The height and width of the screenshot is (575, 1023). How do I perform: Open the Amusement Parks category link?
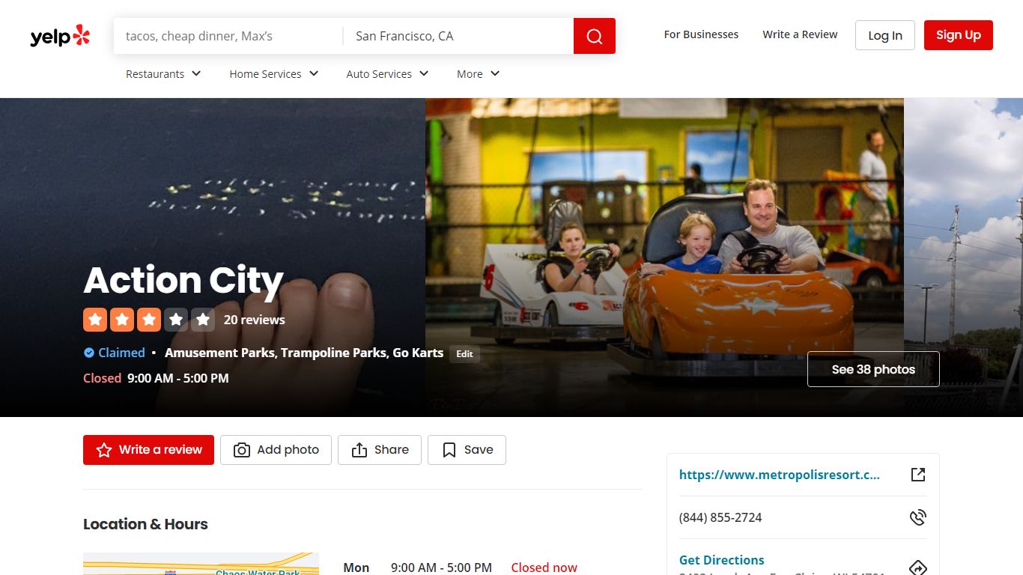[219, 353]
